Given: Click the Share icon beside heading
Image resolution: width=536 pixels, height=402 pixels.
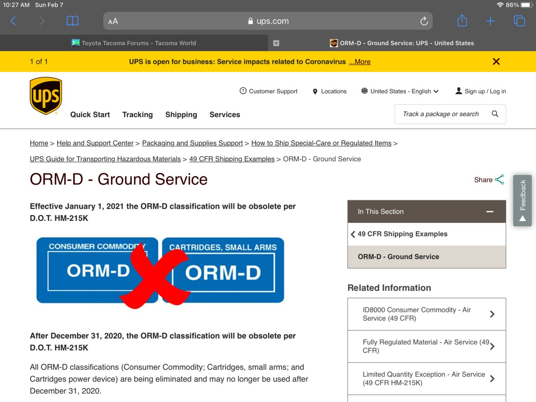Looking at the screenshot, I should point(499,180).
